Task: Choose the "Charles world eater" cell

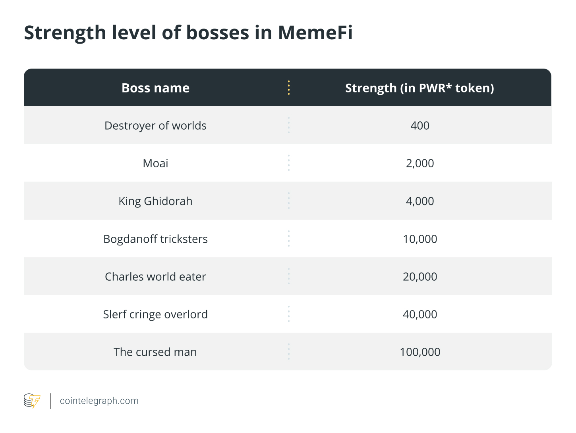Action: click(155, 277)
